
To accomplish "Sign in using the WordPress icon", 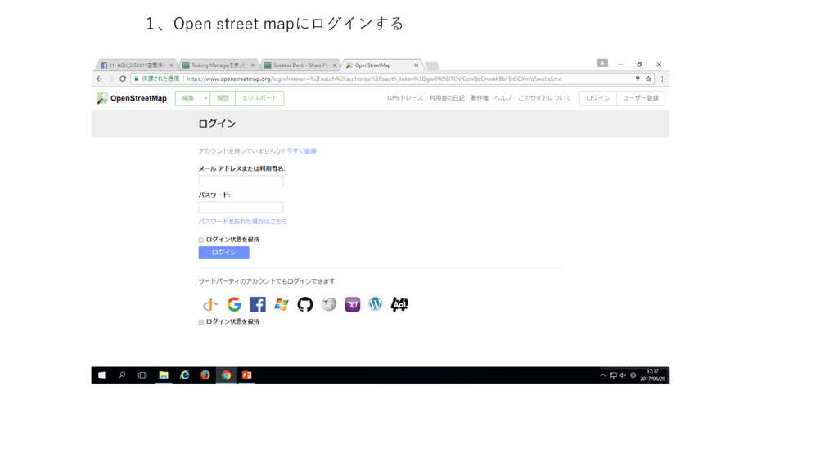I will coord(376,304).
